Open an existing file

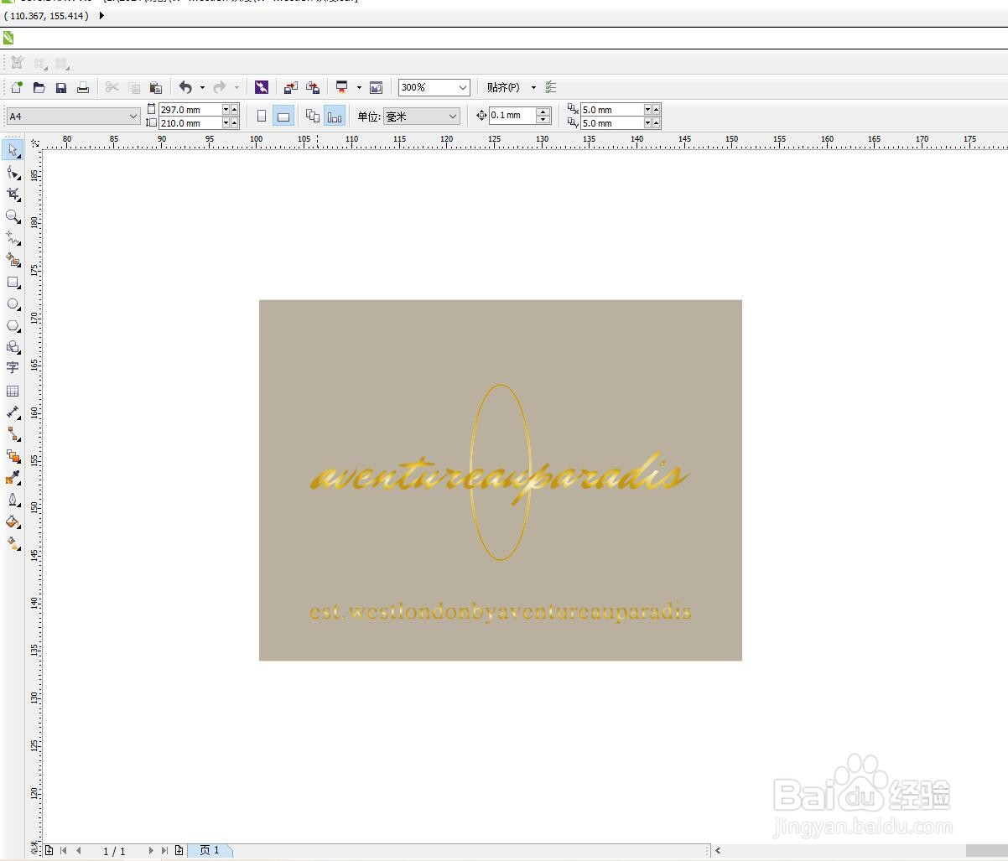click(x=39, y=87)
